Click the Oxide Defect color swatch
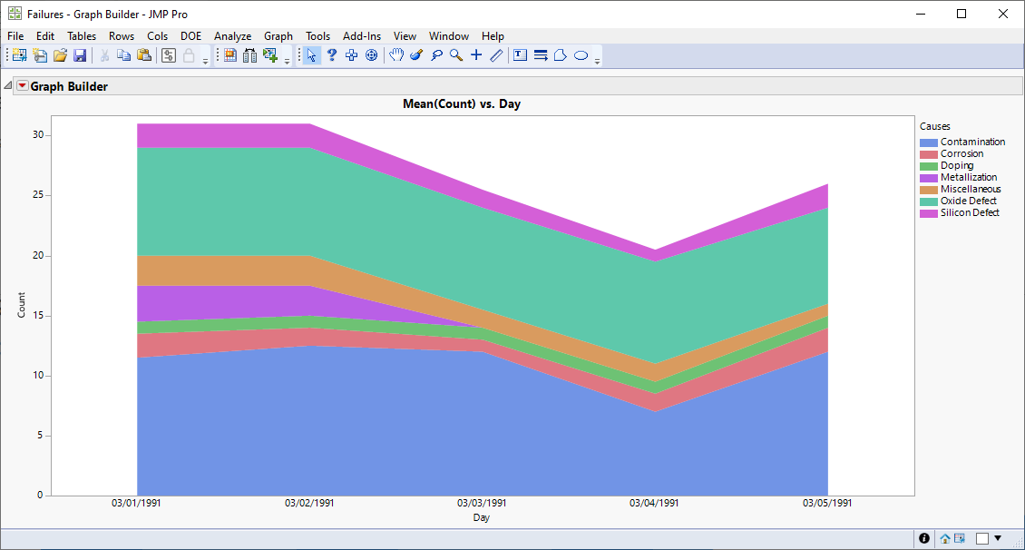Image resolution: width=1025 pixels, height=550 pixels. pyautogui.click(x=927, y=201)
